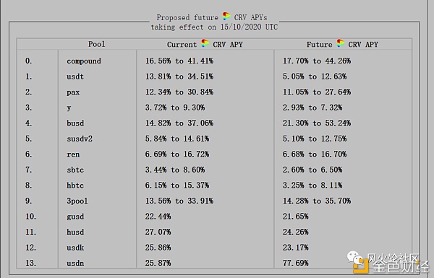434x278 pixels.
Task: Click the Pool column header
Action: (97, 44)
